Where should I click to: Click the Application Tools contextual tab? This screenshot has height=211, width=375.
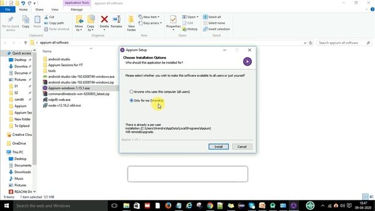coord(77,3)
